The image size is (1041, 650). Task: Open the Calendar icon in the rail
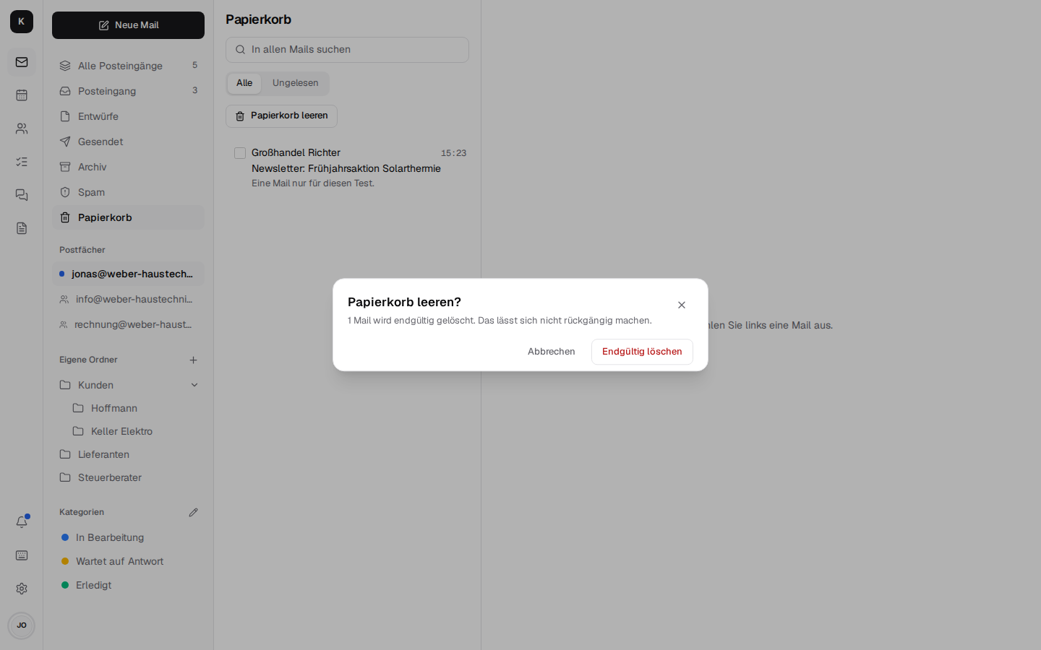[22, 95]
